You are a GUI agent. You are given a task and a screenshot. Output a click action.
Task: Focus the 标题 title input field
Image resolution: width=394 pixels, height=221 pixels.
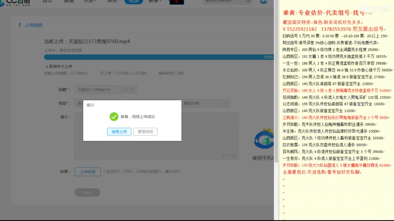[106, 90]
